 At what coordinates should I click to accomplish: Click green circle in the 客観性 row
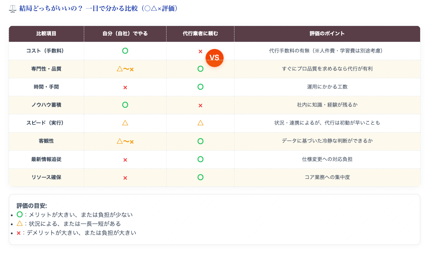click(x=200, y=141)
